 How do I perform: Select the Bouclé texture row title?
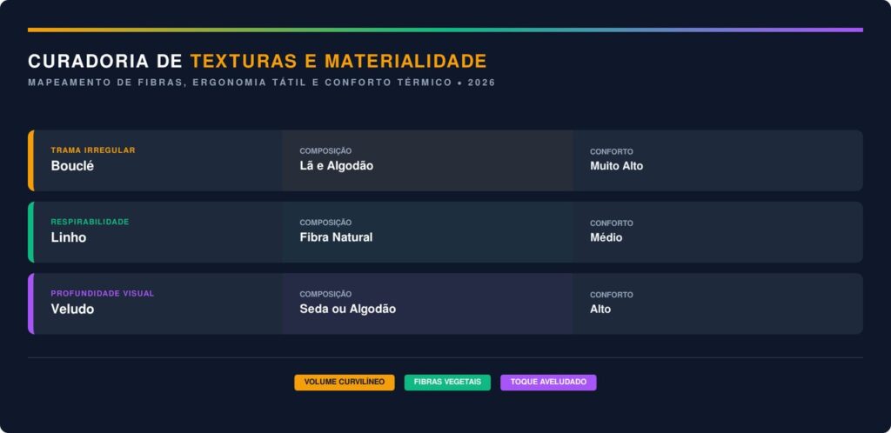pyautogui.click(x=72, y=166)
